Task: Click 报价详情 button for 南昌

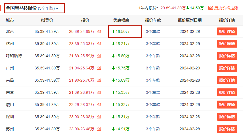Action: [227, 80]
